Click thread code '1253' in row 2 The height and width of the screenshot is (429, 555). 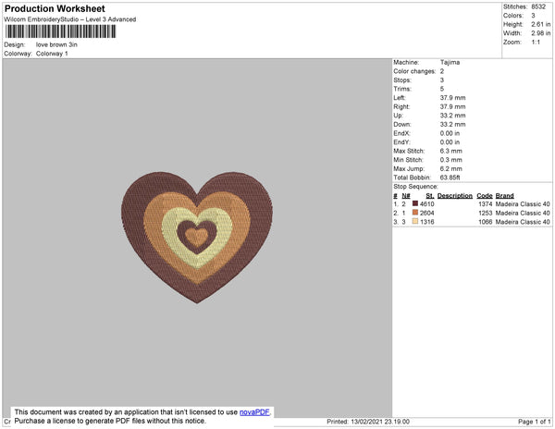pyautogui.click(x=486, y=213)
